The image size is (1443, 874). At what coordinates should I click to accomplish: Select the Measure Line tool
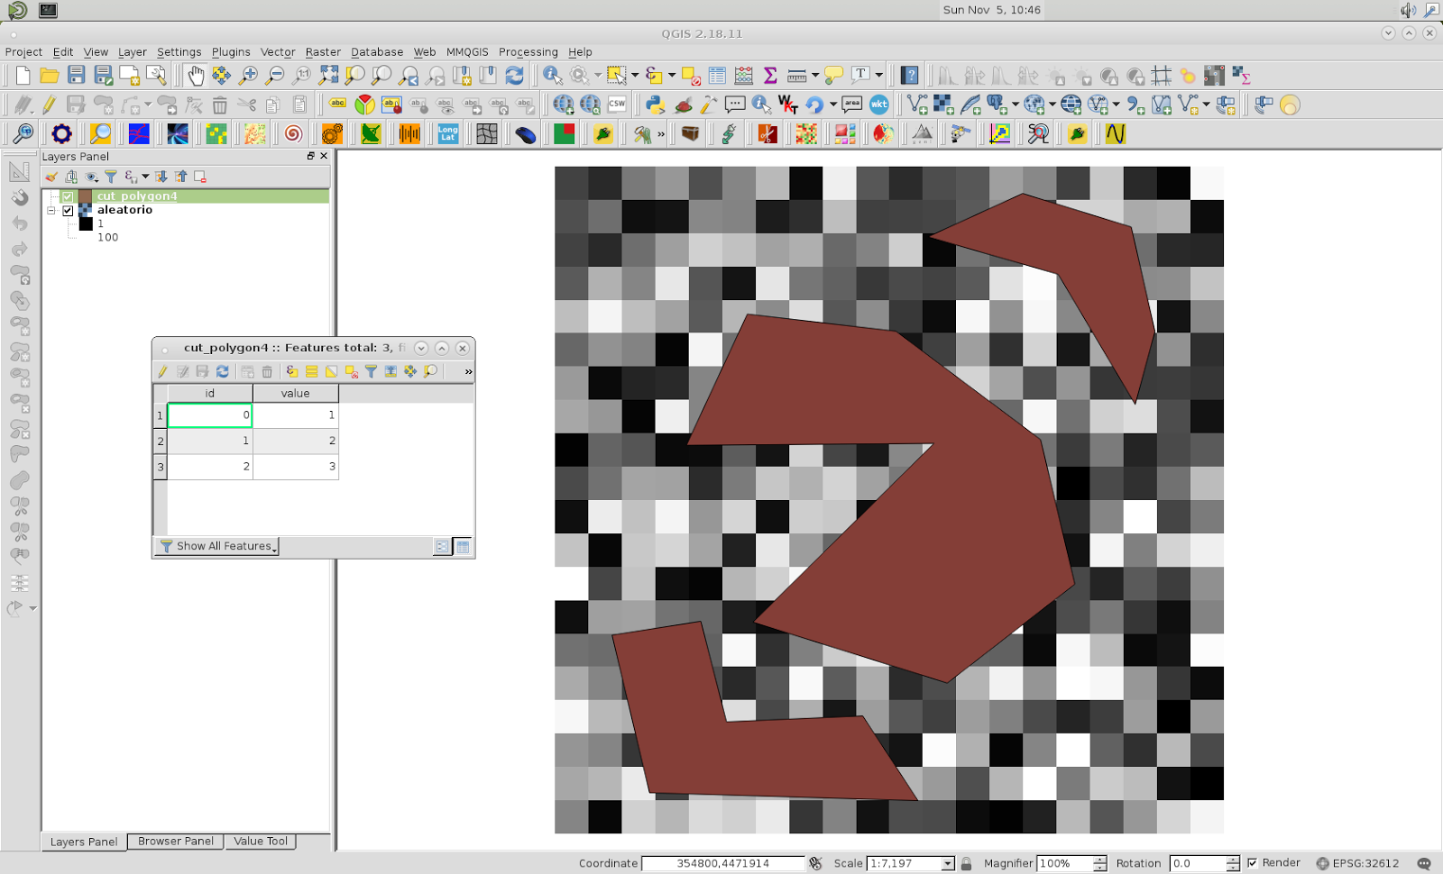pos(798,75)
